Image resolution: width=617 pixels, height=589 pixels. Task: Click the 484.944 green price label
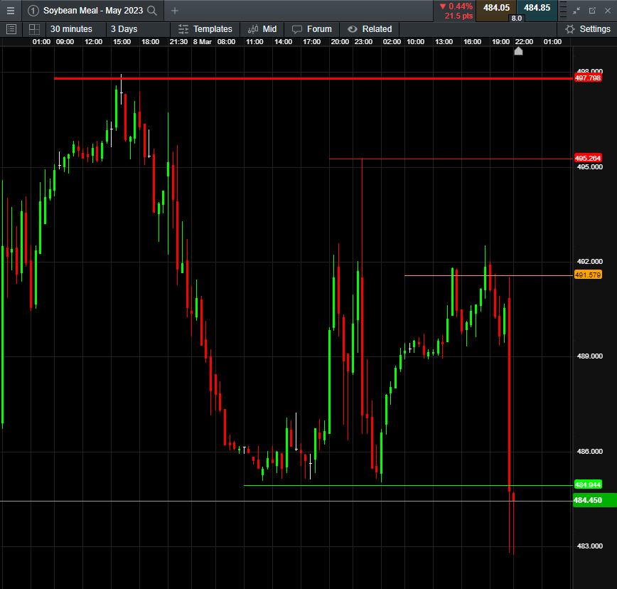tap(588, 484)
